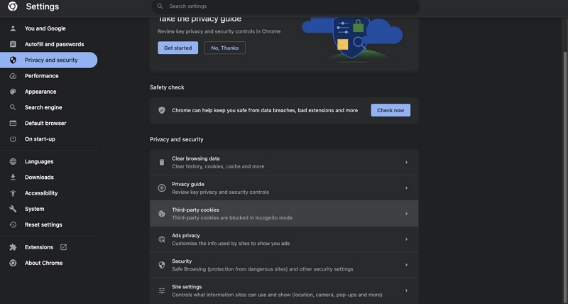Click the 'Controls what information sites can use' text
The height and width of the screenshot is (304, 568).
pos(277,295)
